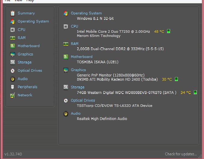The height and width of the screenshot is (159, 204).
Task: Click the Storage heading link in summary
Action: (x=78, y=87)
